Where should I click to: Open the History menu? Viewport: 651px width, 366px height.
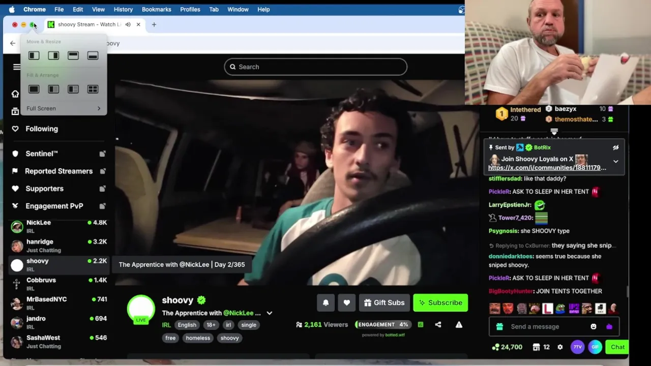tap(123, 9)
